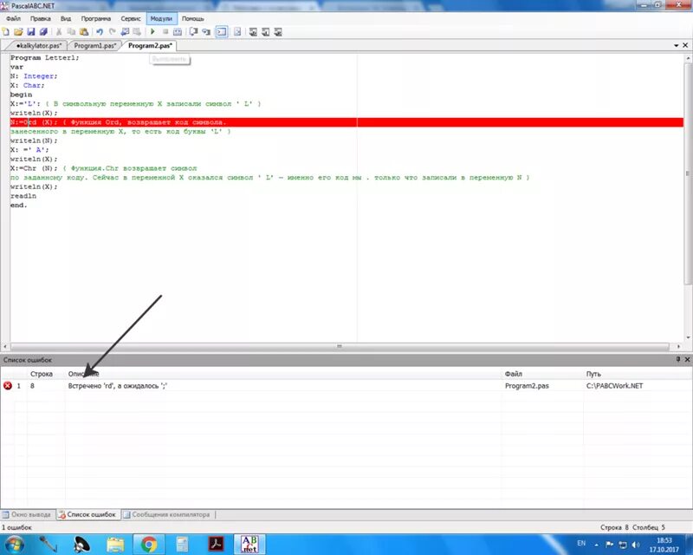Show hidden tray icons with the small arrow

pos(596,545)
